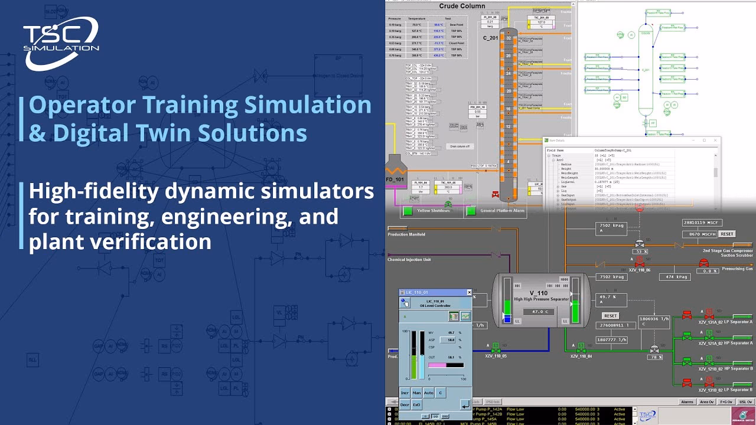Collapse the Arr0 branch in Item Details tree
The width and height of the screenshot is (756, 425).
point(553,160)
